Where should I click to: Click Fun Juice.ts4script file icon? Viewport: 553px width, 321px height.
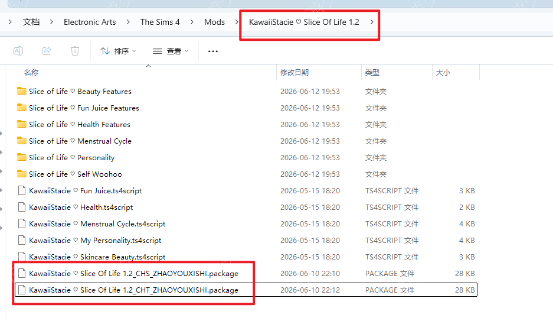(22, 191)
